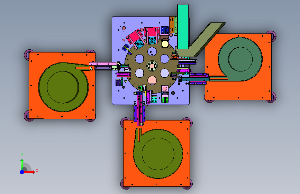Image resolution: width=300 pixels, height=194 pixels.
Task: Select the yellow square block on the turntable
Action: click(x=165, y=44)
